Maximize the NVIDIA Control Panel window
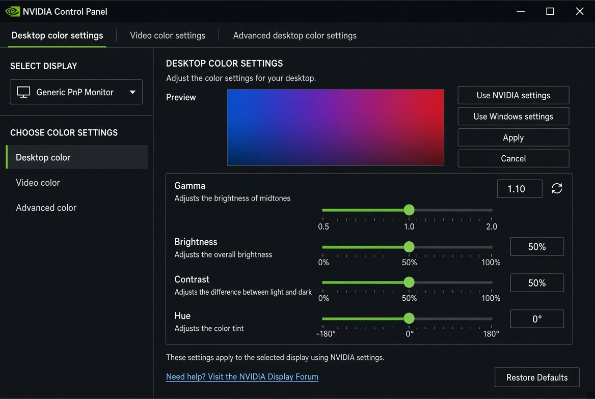This screenshot has width=595, height=399. [550, 11]
